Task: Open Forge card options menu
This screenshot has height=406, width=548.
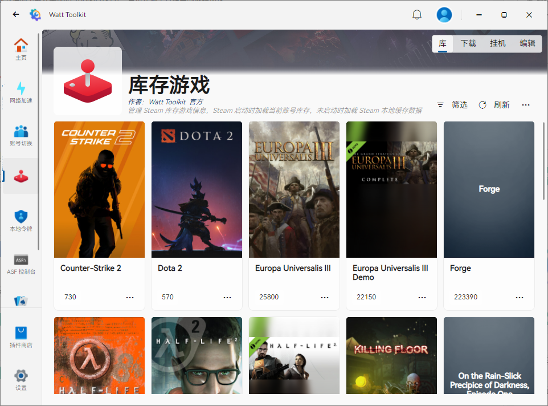Action: tap(520, 297)
